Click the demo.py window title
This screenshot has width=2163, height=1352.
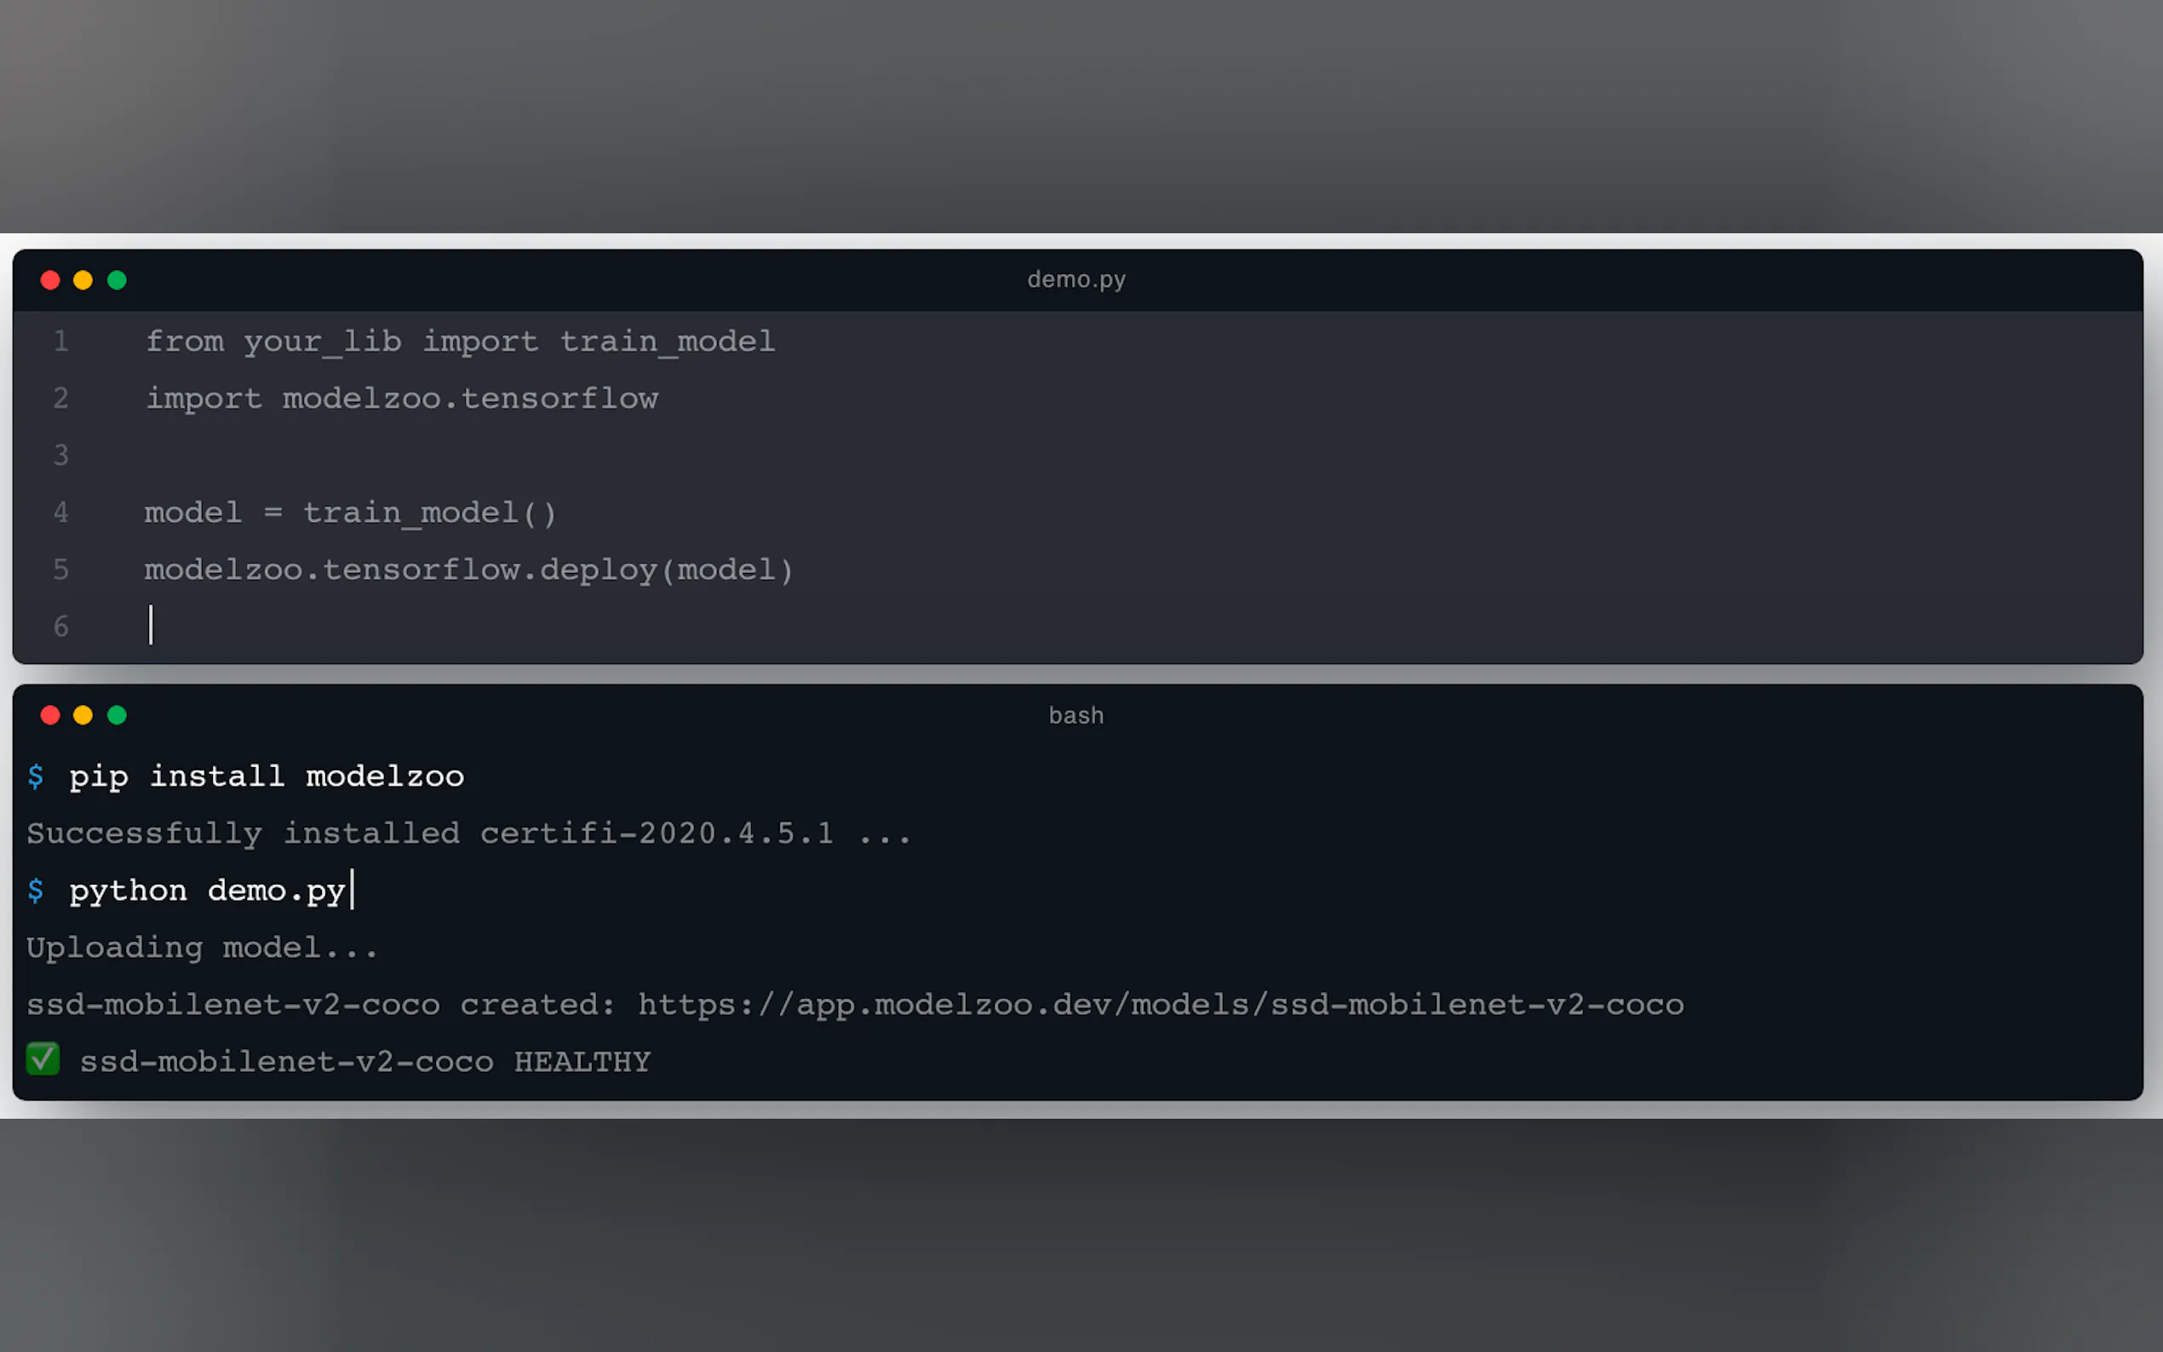pos(1076,280)
